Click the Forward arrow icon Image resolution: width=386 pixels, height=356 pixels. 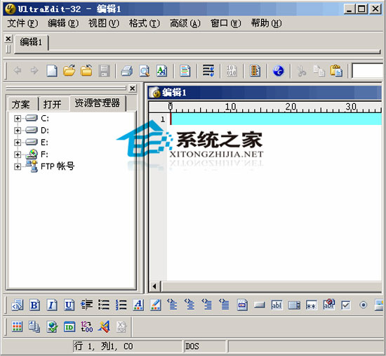point(34,71)
